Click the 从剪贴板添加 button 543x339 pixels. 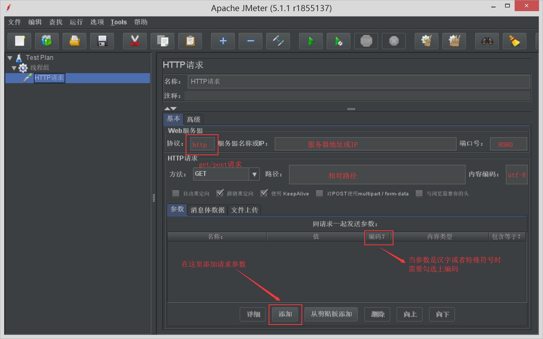click(x=331, y=314)
